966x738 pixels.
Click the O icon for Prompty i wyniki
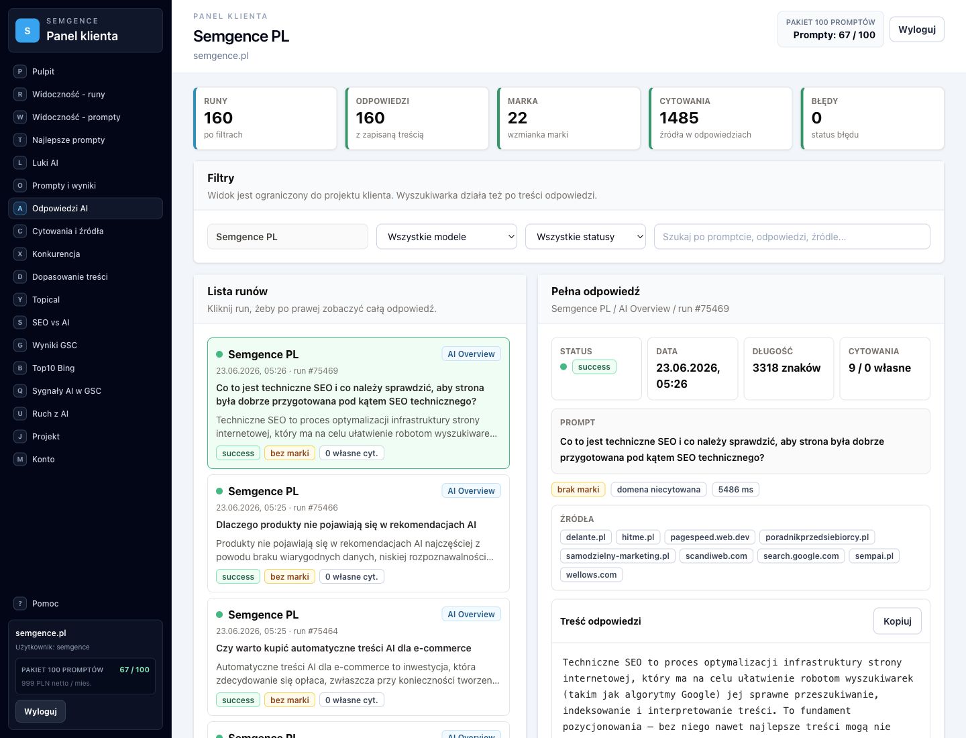pos(20,186)
